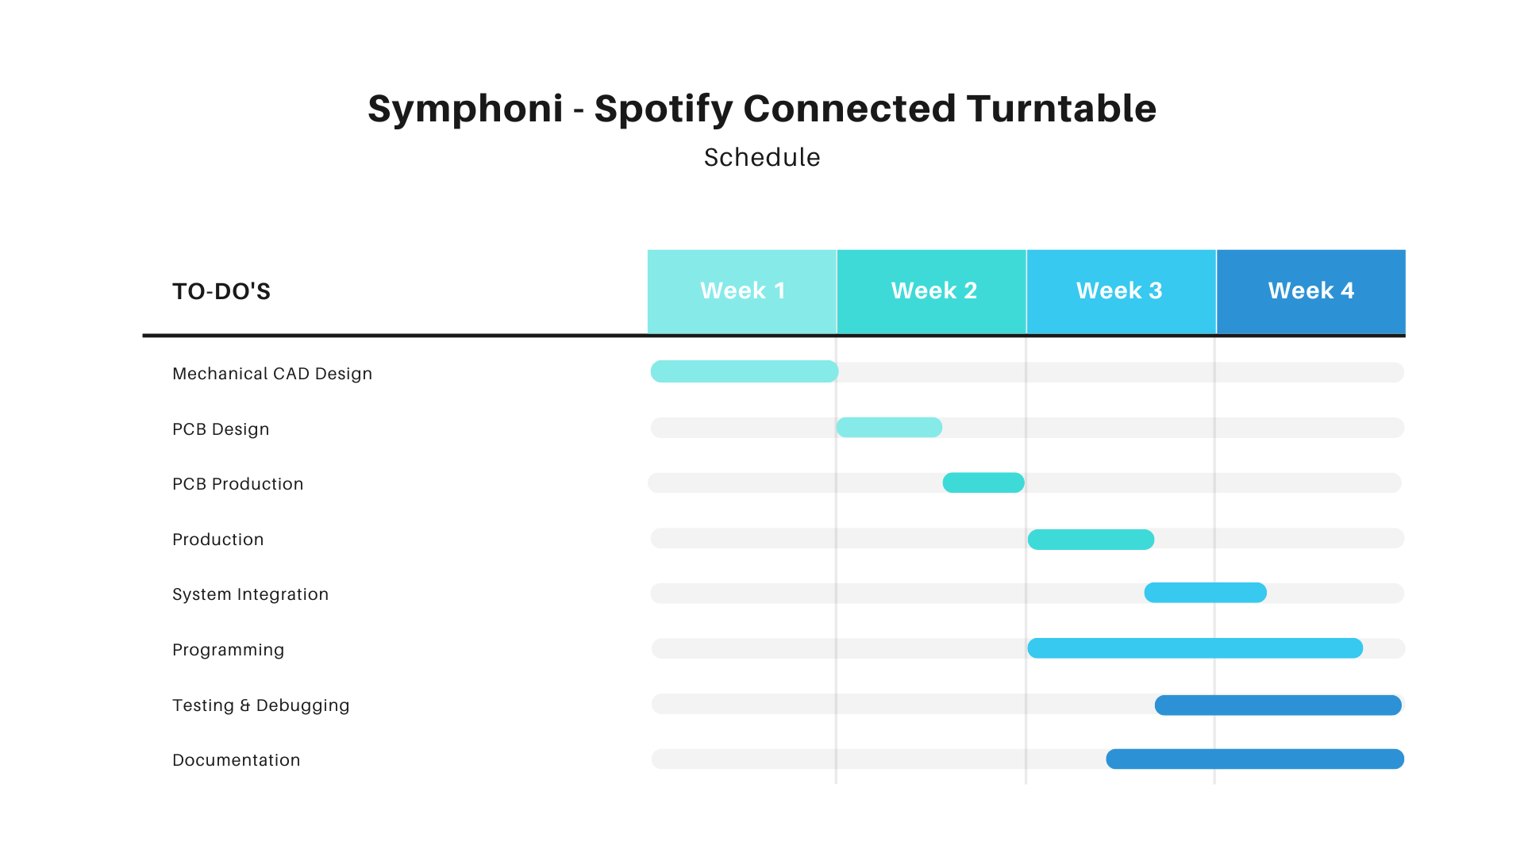Click the Documentation dark blue bar
The image size is (1524, 857).
point(1255,759)
